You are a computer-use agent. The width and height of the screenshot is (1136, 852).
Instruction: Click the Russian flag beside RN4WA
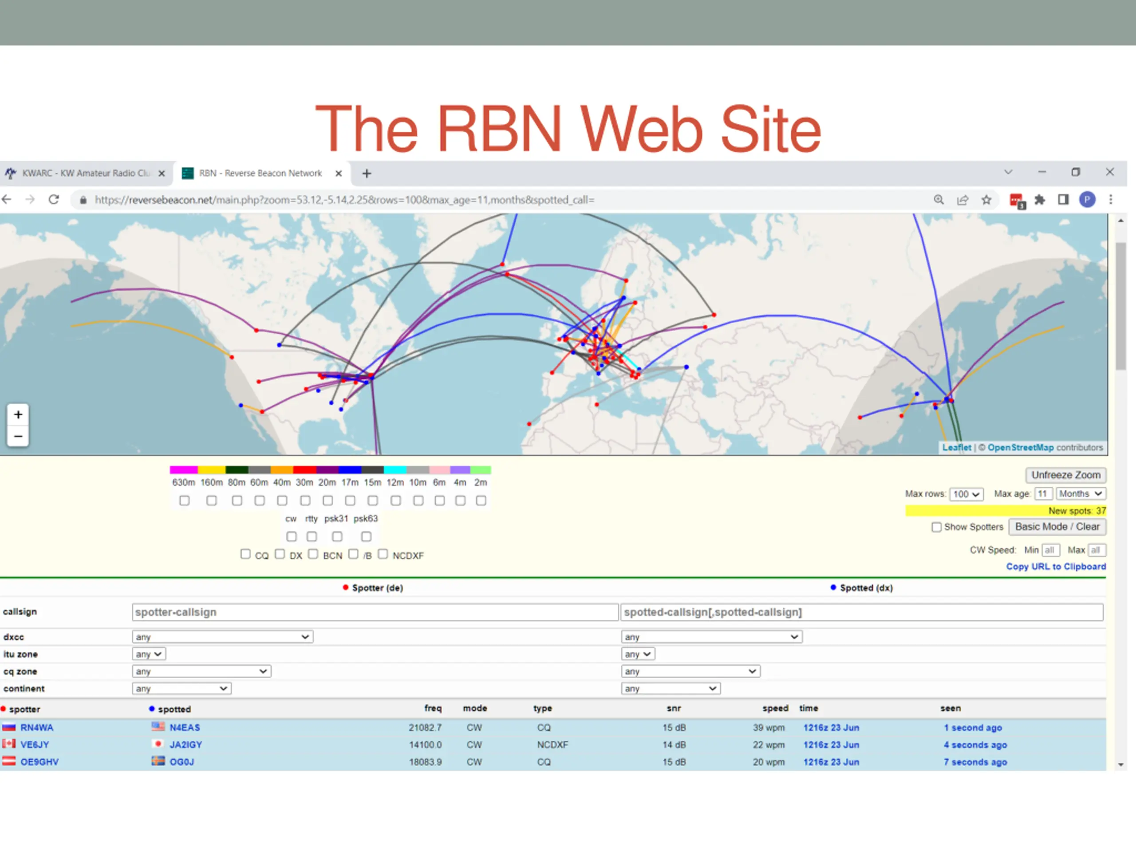tap(9, 727)
